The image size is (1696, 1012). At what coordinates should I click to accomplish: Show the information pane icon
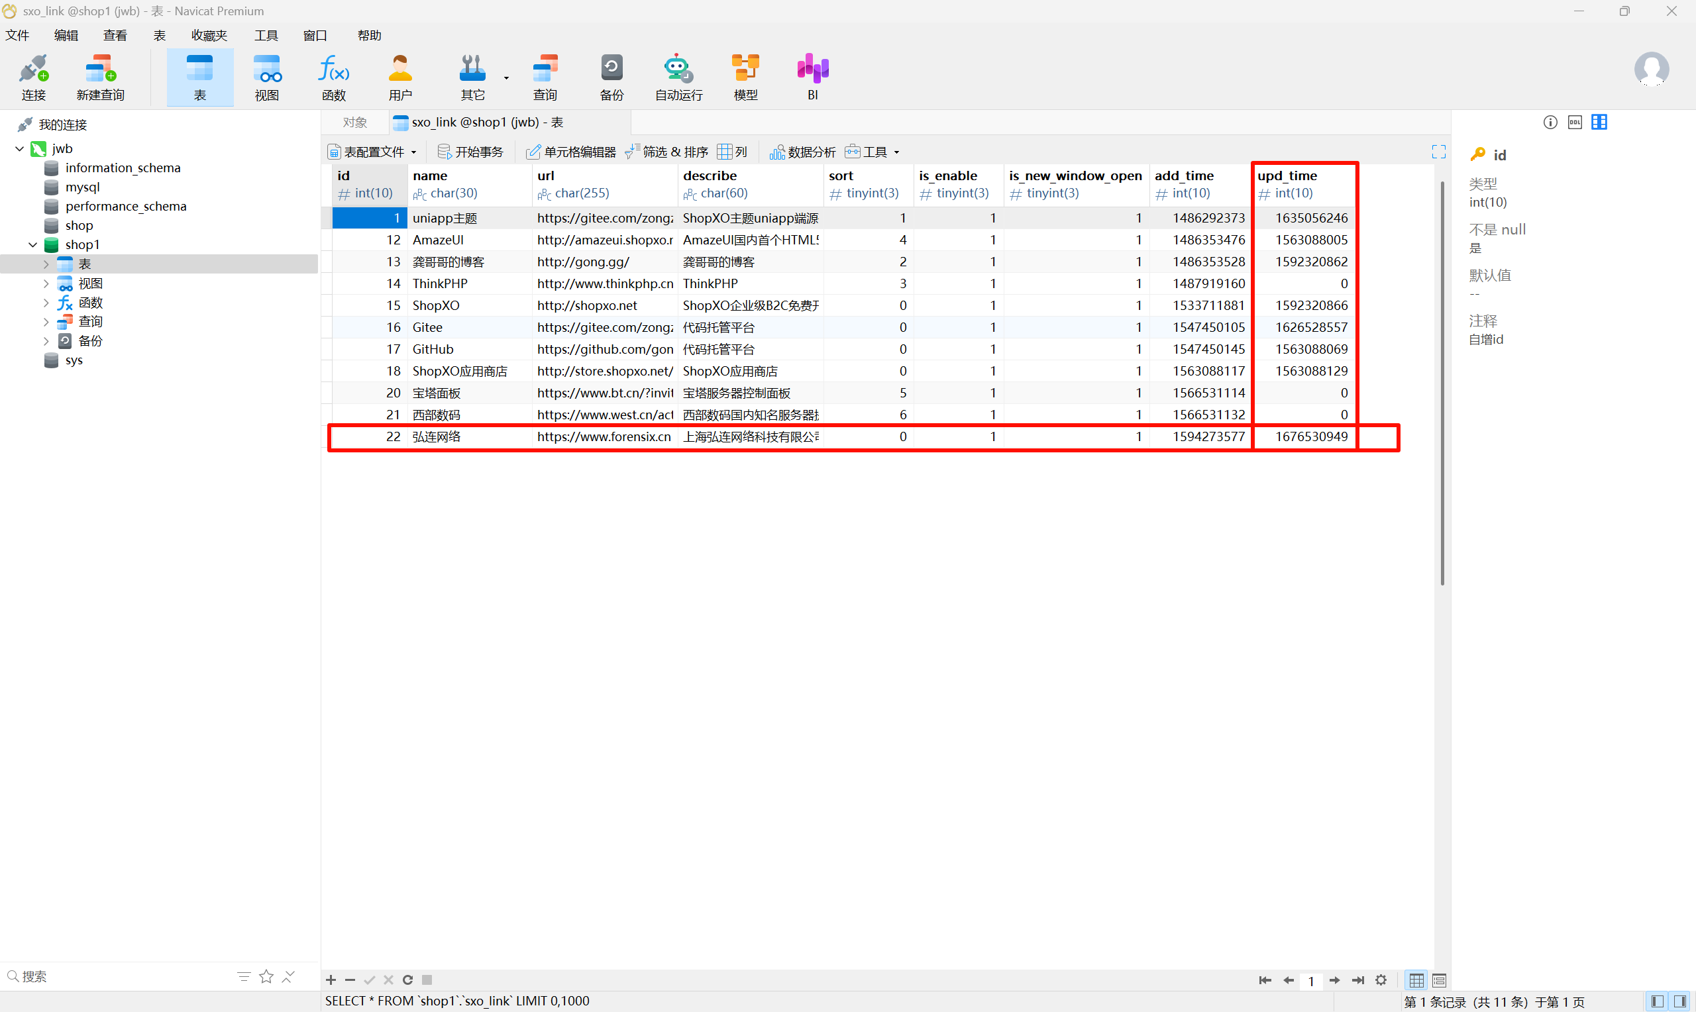tap(1550, 122)
